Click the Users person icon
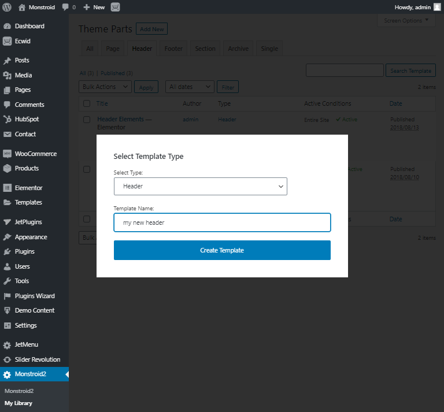This screenshot has width=444, height=412. coord(8,266)
